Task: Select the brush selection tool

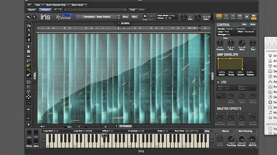Action: [x=28, y=65]
